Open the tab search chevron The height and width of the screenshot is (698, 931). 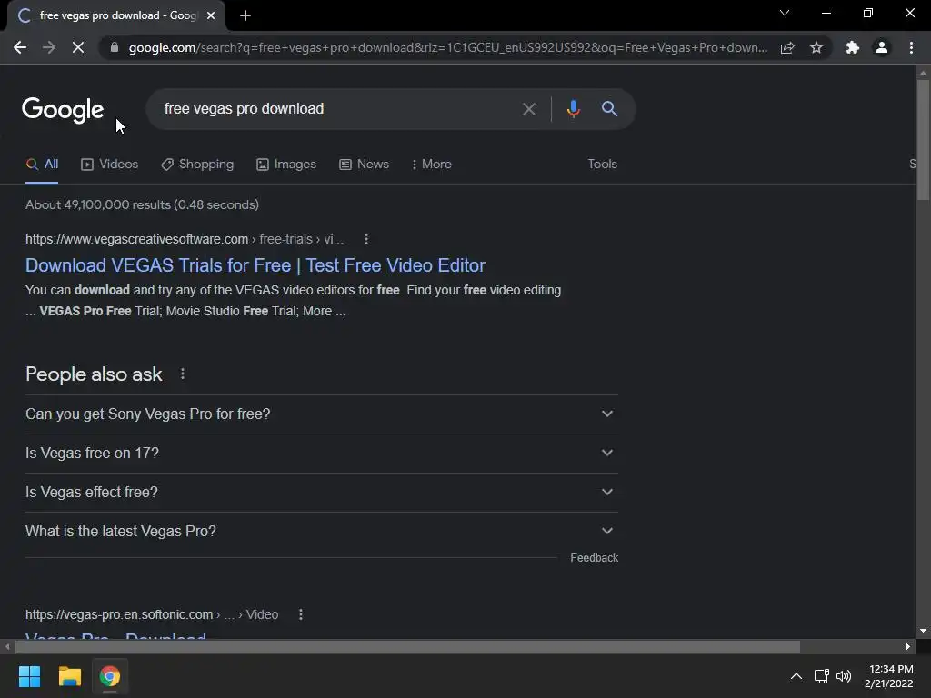pos(785,13)
